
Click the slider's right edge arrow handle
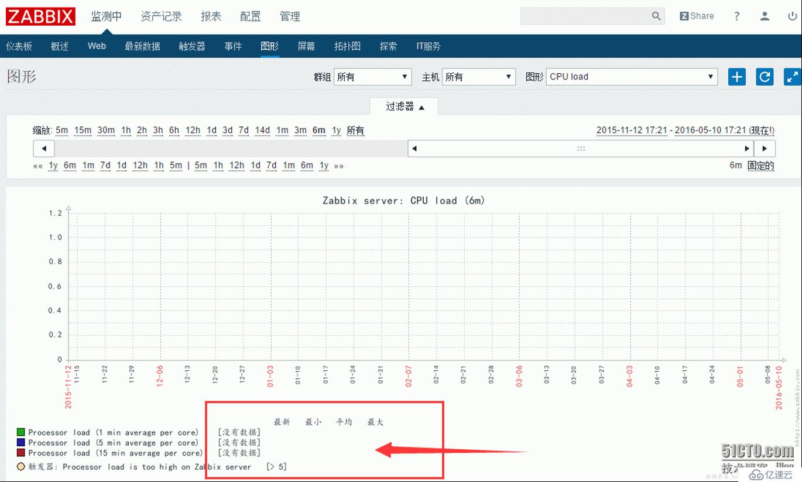pos(747,149)
